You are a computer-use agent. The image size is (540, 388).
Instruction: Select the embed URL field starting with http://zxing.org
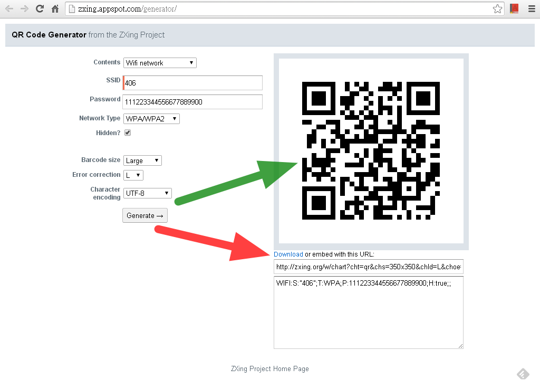pyautogui.click(x=369, y=267)
